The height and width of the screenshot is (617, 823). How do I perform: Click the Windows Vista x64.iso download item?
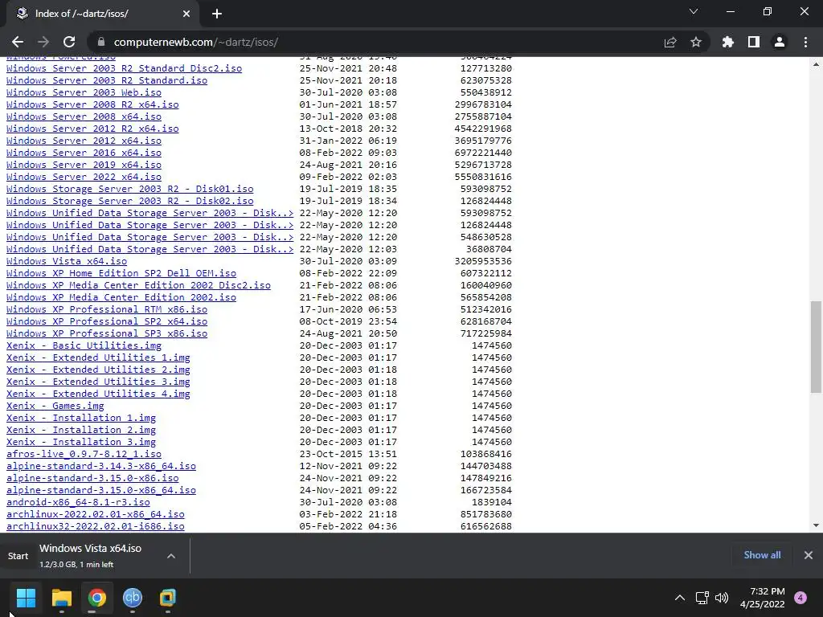90,556
